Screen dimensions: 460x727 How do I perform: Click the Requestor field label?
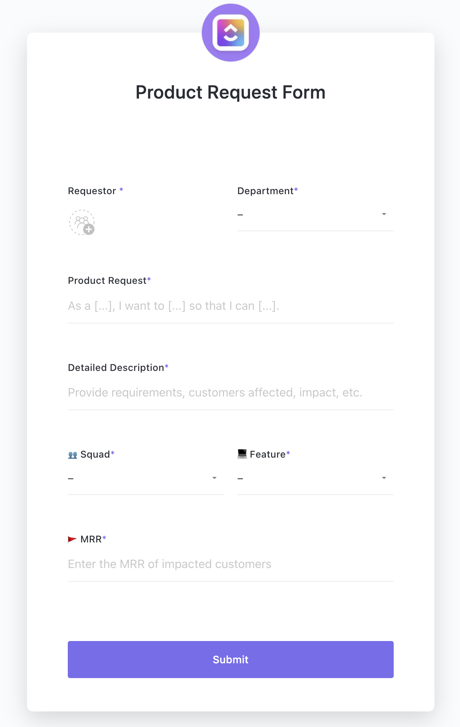point(92,191)
